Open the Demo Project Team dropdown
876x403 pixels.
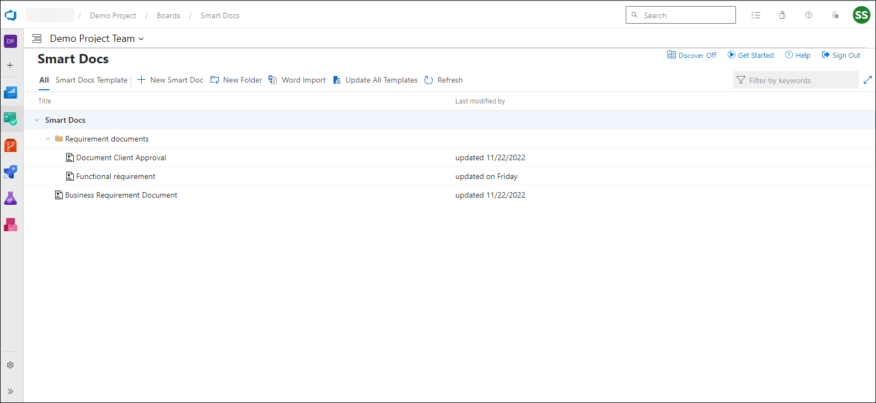point(96,39)
